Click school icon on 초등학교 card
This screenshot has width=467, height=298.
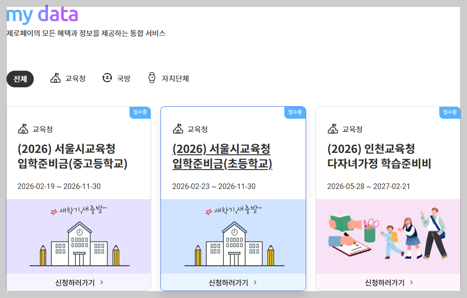[178, 128]
